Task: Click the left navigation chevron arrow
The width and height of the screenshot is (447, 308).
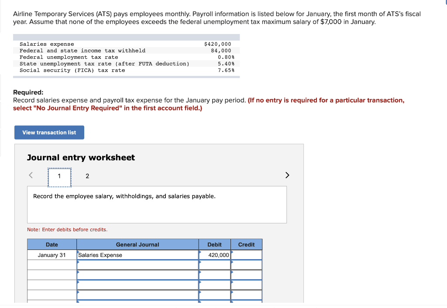Action: 31,175
